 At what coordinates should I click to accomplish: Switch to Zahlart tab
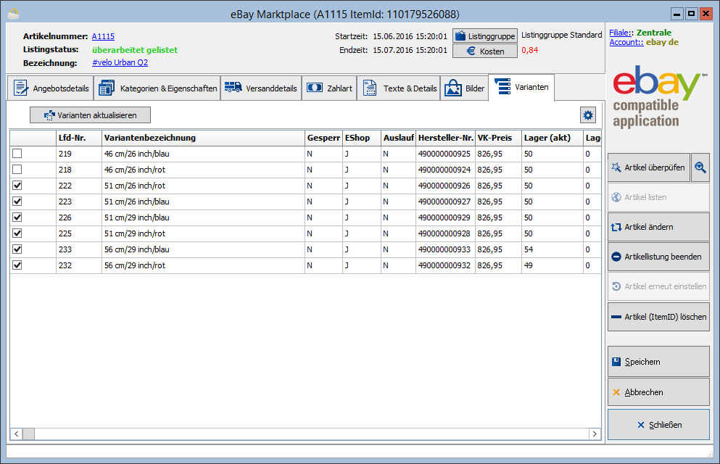click(329, 88)
